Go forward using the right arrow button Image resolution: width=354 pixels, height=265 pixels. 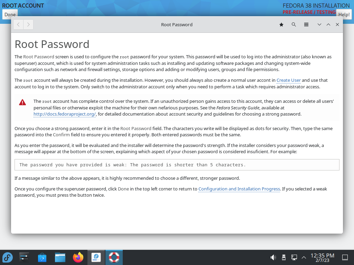tap(28, 24)
